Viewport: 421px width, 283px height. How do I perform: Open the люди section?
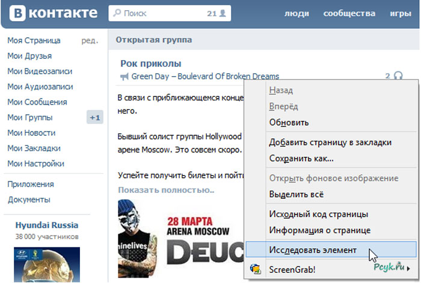pos(297,13)
